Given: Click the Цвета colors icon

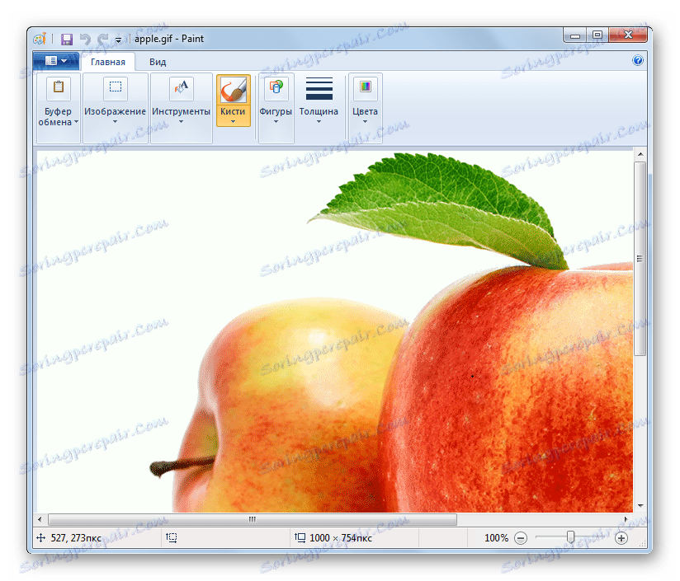Looking at the screenshot, I should tap(366, 87).
